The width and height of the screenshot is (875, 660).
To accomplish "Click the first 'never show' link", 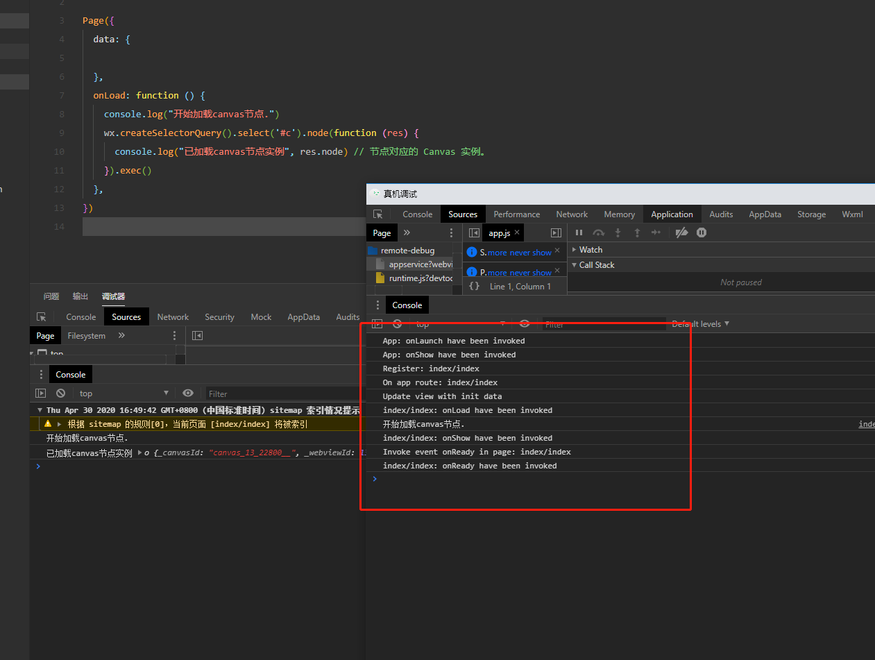I will (531, 253).
